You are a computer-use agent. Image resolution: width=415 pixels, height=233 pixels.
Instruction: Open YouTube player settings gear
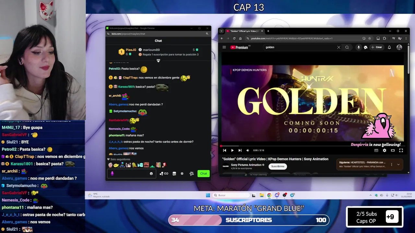(x=385, y=150)
